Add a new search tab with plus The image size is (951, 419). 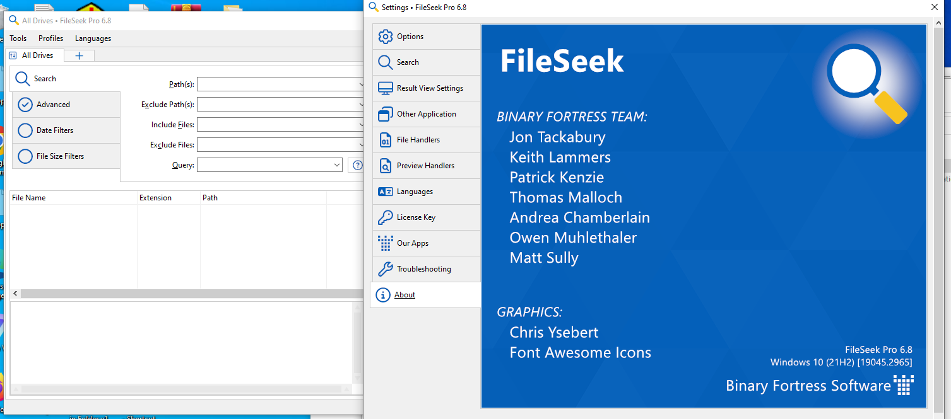coord(79,55)
